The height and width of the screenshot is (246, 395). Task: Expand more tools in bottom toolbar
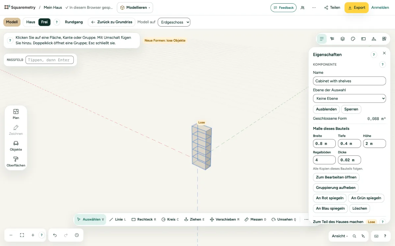(306, 219)
